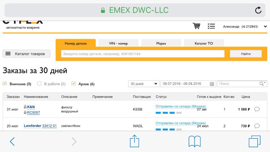Click the progress bar of K&N order
270x152 pixels.
(x=168, y=113)
